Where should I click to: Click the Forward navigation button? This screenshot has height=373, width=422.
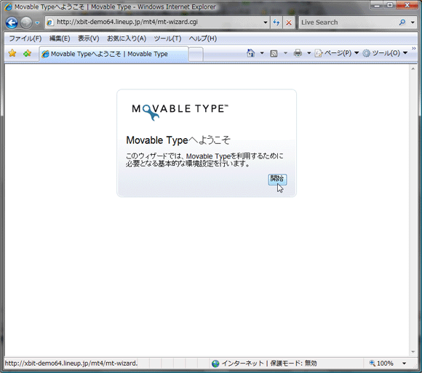[x=26, y=23]
